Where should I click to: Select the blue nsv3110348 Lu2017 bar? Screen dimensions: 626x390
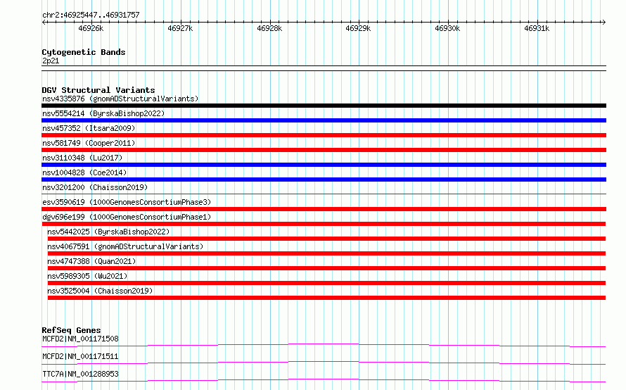(x=324, y=165)
